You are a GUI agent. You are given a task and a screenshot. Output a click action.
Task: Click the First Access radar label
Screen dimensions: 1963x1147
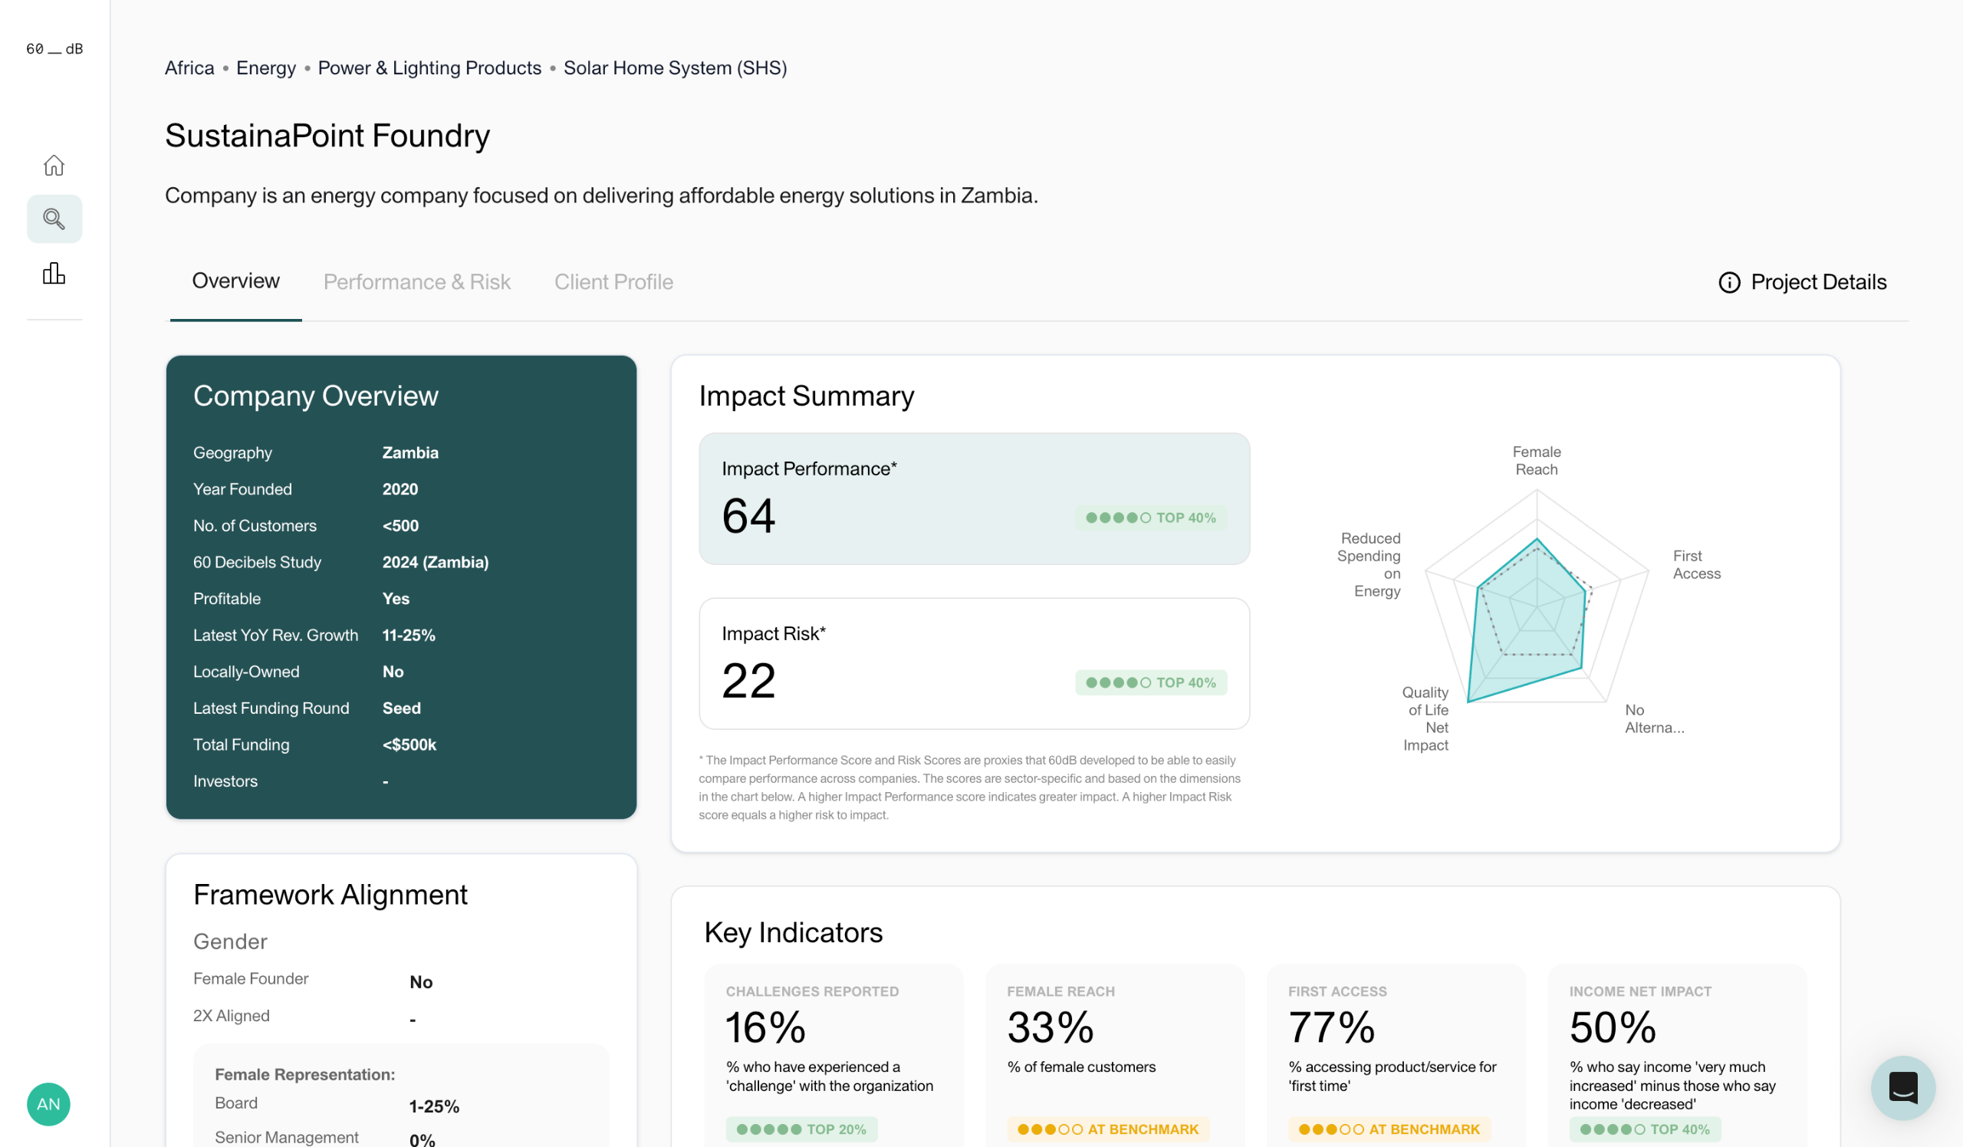[1697, 564]
